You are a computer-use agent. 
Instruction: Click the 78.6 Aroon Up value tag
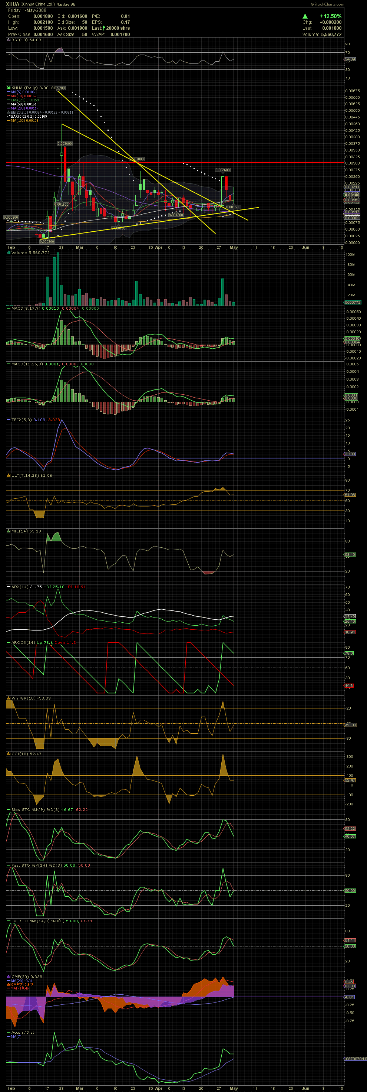(349, 653)
